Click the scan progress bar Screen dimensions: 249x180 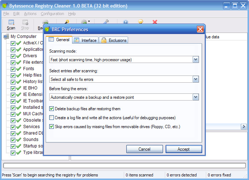click(x=124, y=165)
